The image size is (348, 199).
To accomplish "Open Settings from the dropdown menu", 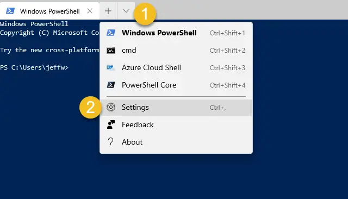I will coord(176,107).
